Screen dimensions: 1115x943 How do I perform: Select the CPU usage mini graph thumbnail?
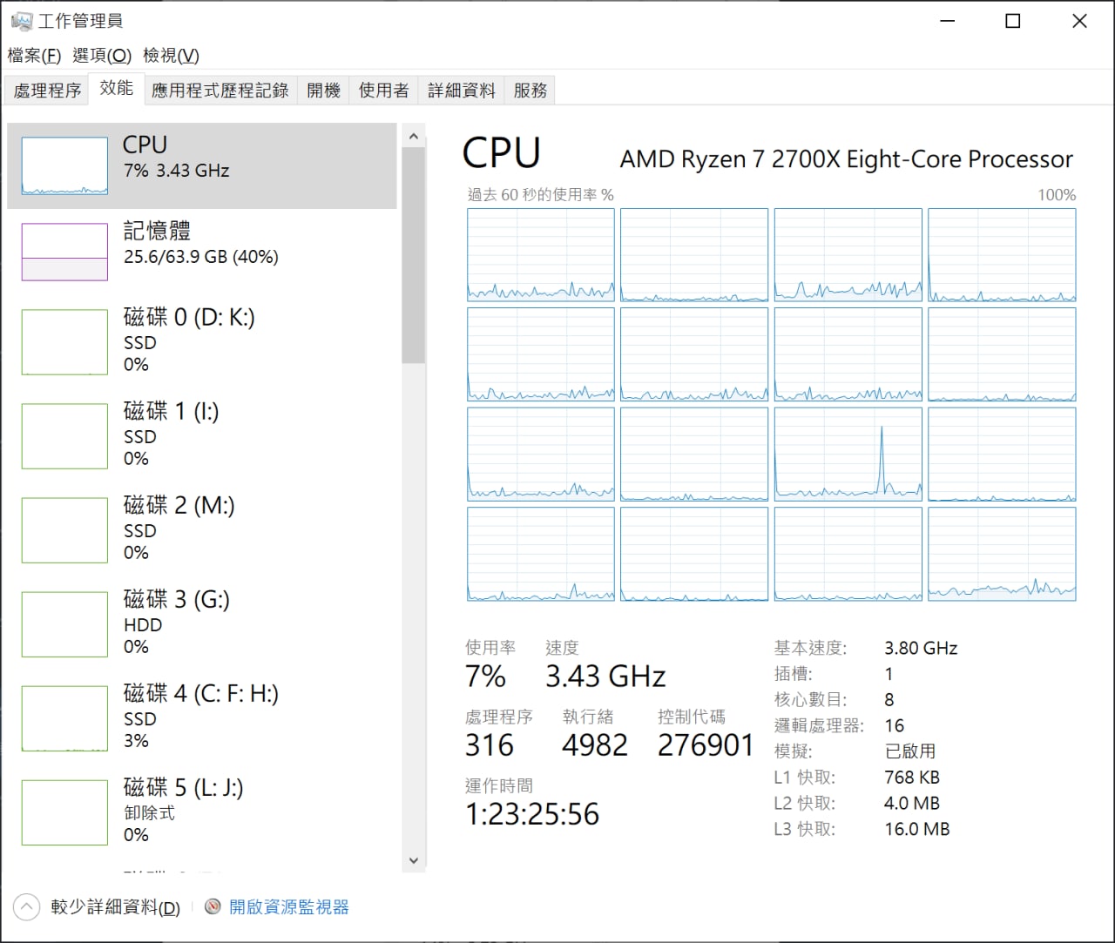[64, 165]
